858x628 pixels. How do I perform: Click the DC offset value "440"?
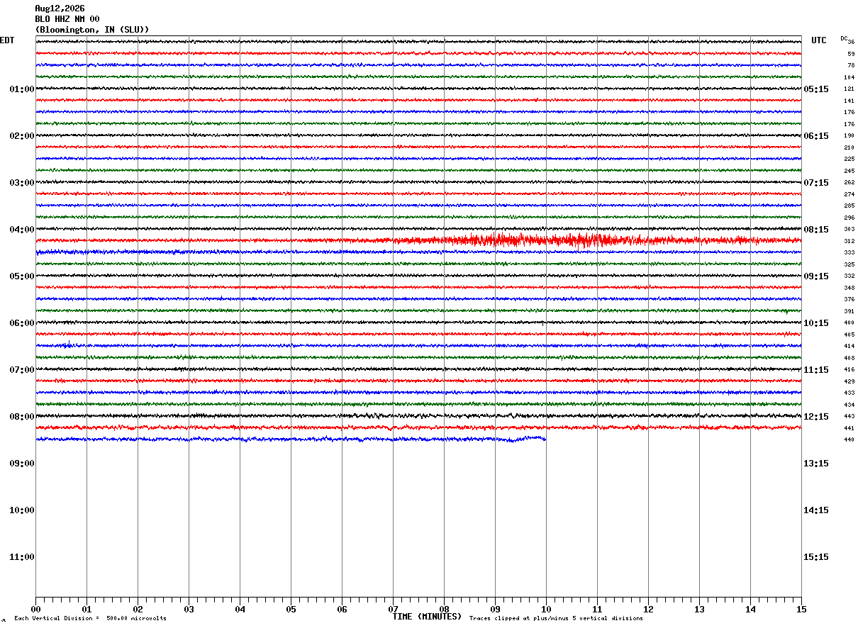pos(849,439)
